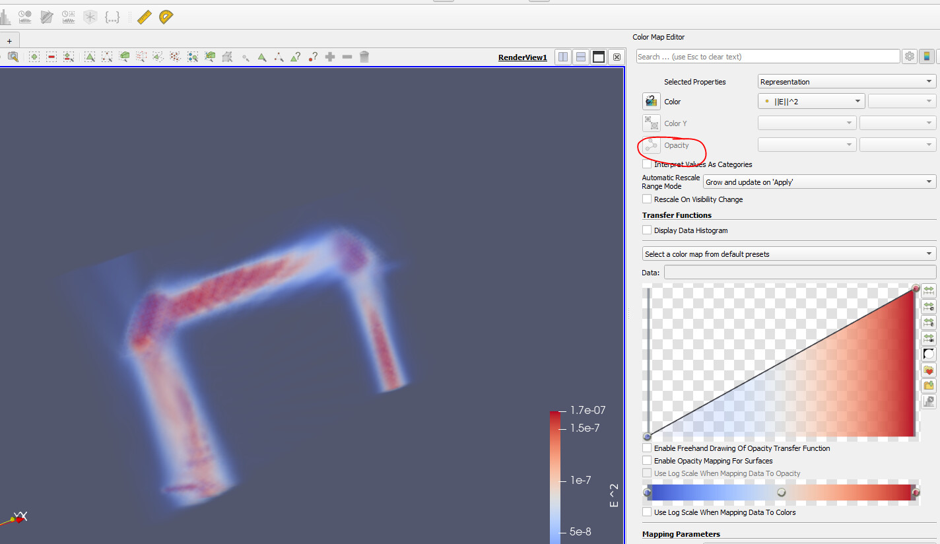Click the yellow protractor angle icon
The width and height of the screenshot is (940, 544).
pos(166,18)
